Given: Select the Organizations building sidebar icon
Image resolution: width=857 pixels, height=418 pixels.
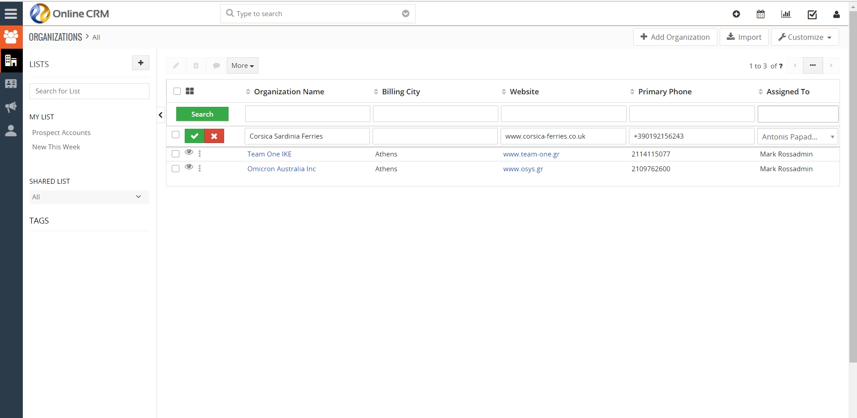Looking at the screenshot, I should click(11, 60).
